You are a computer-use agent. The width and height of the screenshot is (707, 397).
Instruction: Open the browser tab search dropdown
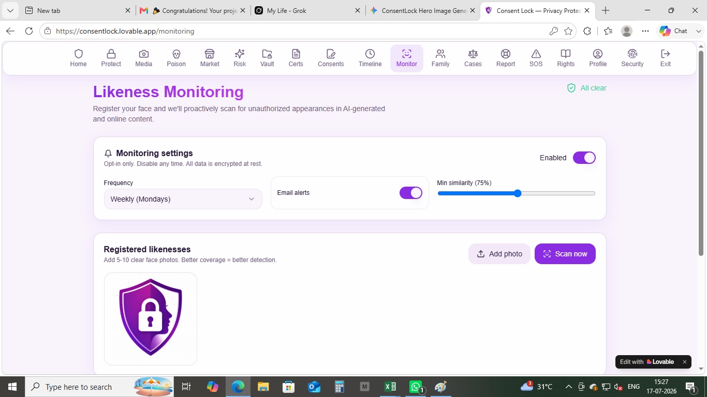tap(10, 10)
